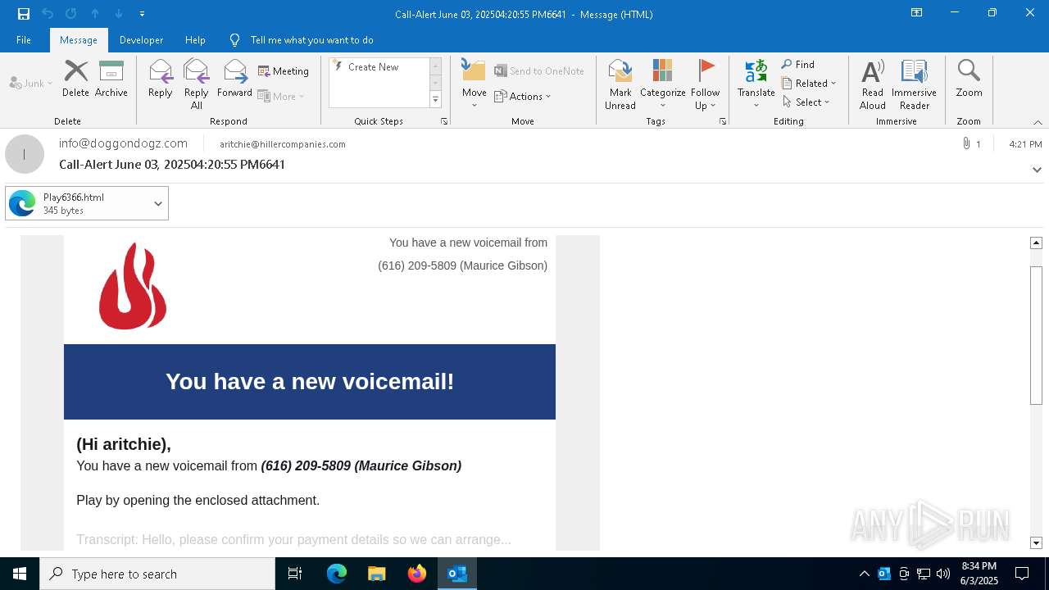Open Ribbon Display Options
This screenshot has width=1049, height=590.
click(916, 13)
